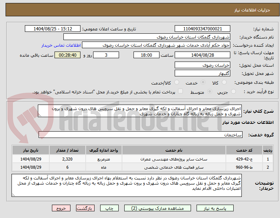This screenshot has width=280, height=218.
Task: Click the ماه unit cell
Action: coord(104,167)
